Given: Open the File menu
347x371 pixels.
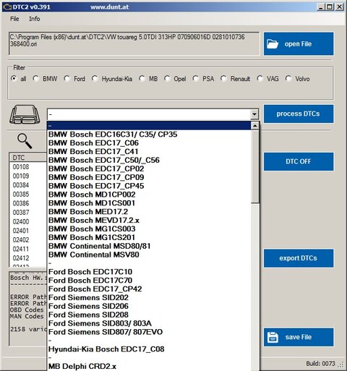Looking at the screenshot, I should 14,19.
